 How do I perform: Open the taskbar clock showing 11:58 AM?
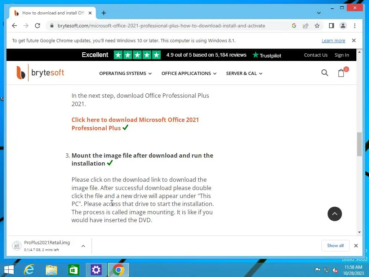click(353, 270)
